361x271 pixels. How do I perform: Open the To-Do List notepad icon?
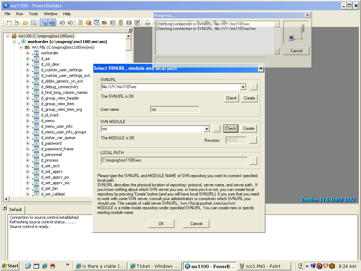click(x=80, y=23)
